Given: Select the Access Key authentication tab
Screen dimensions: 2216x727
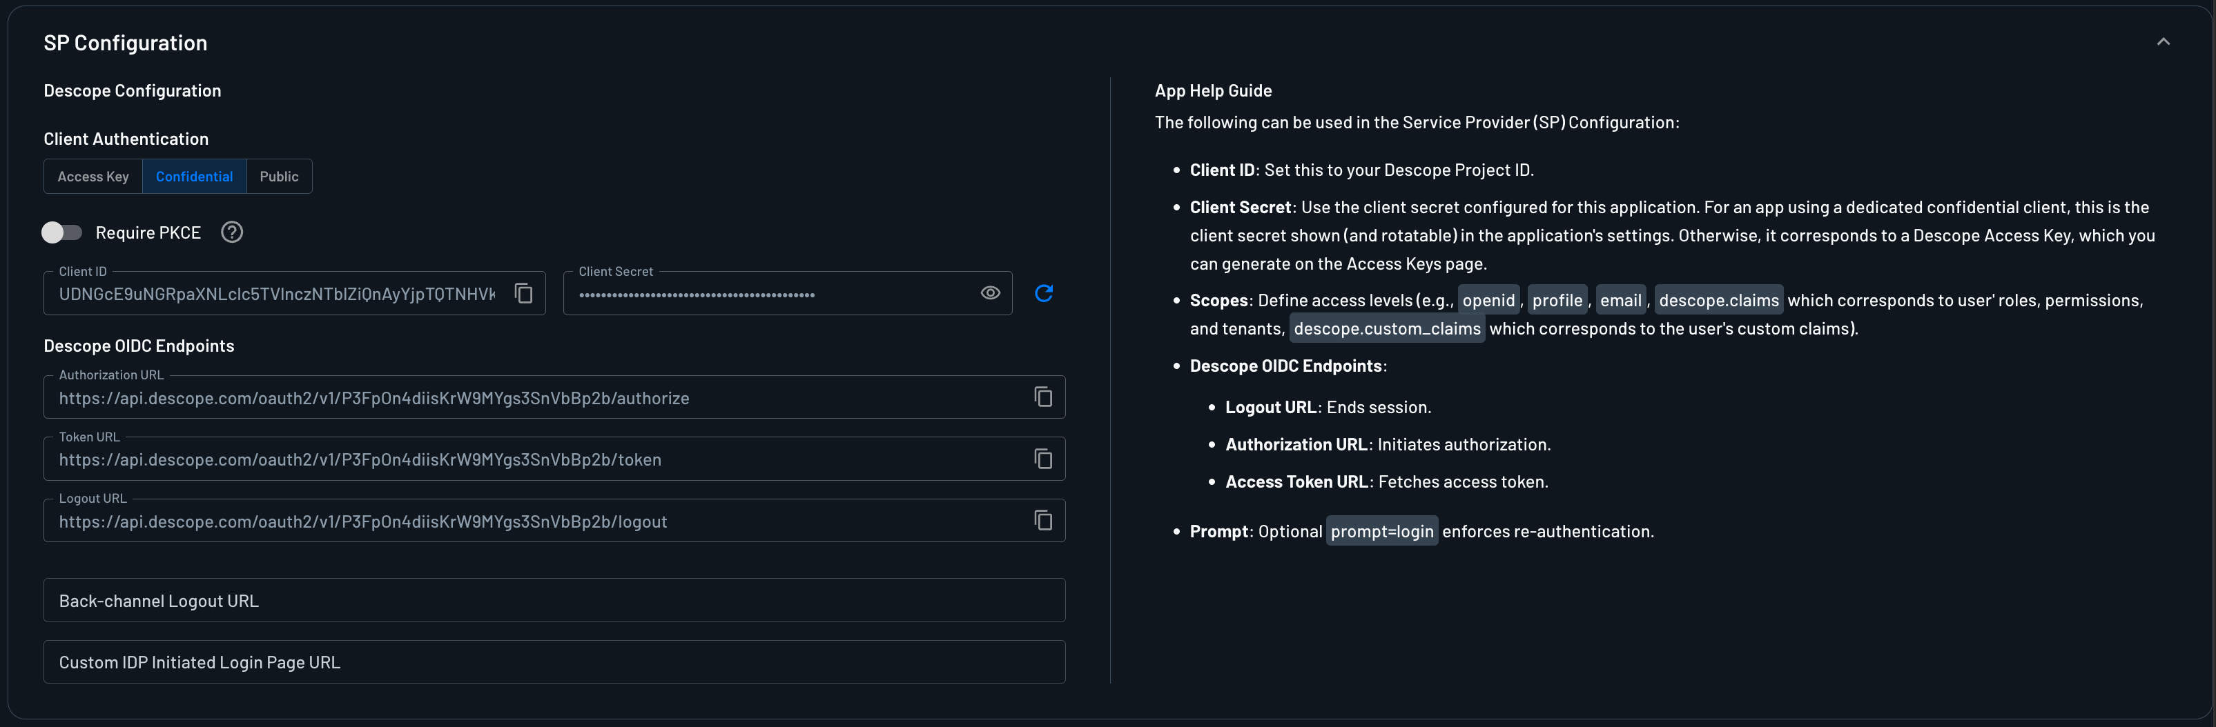Looking at the screenshot, I should pyautogui.click(x=93, y=176).
